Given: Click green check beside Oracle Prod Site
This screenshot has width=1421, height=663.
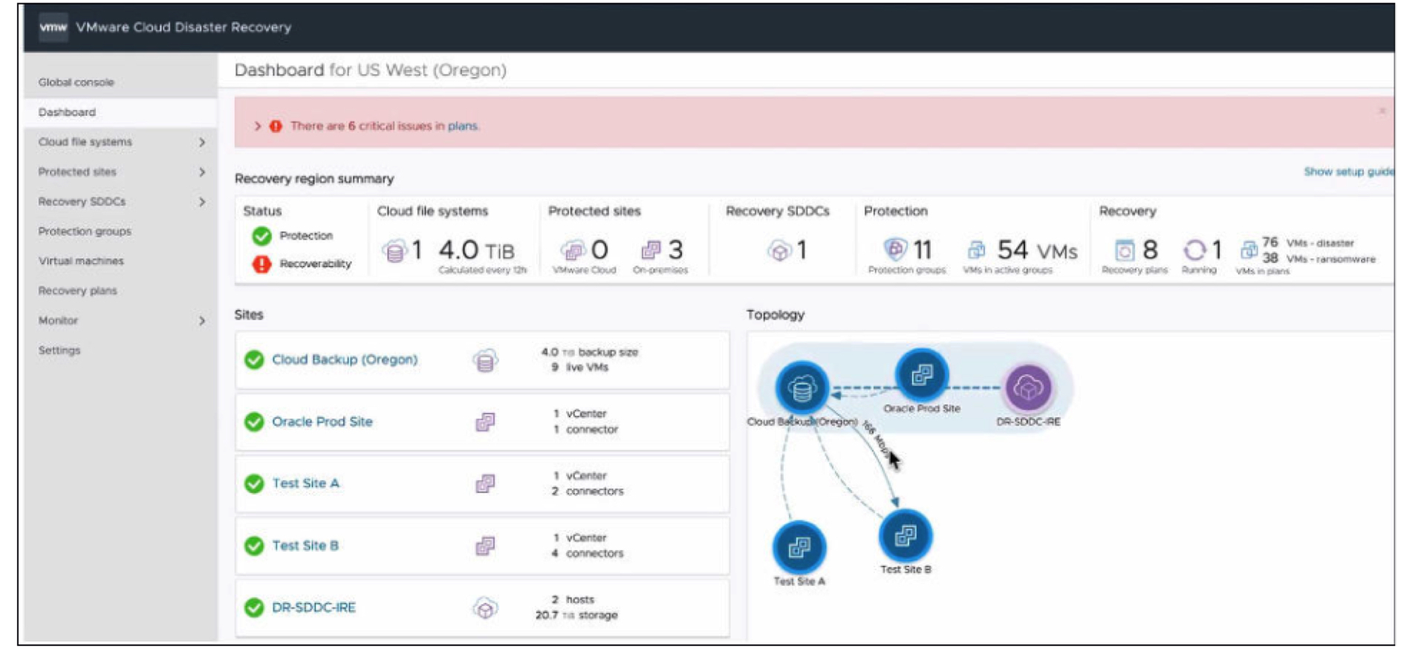Looking at the screenshot, I should (x=254, y=422).
